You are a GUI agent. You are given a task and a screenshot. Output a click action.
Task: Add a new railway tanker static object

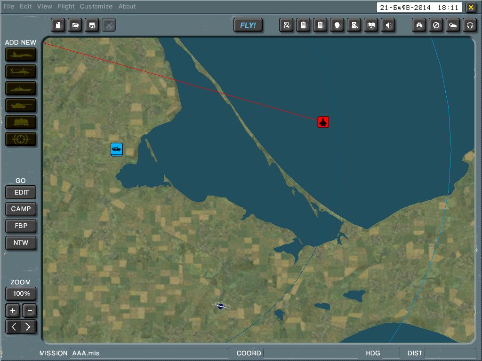21,122
